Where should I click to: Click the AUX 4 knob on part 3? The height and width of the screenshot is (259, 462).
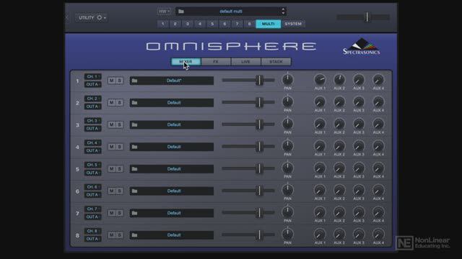(378, 124)
